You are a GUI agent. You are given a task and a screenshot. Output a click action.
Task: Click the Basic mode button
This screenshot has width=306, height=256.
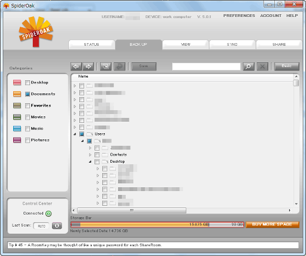[x=287, y=66]
